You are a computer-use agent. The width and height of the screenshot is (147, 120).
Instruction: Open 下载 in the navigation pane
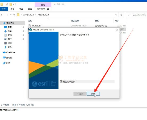pyautogui.click(x=10, y=31)
